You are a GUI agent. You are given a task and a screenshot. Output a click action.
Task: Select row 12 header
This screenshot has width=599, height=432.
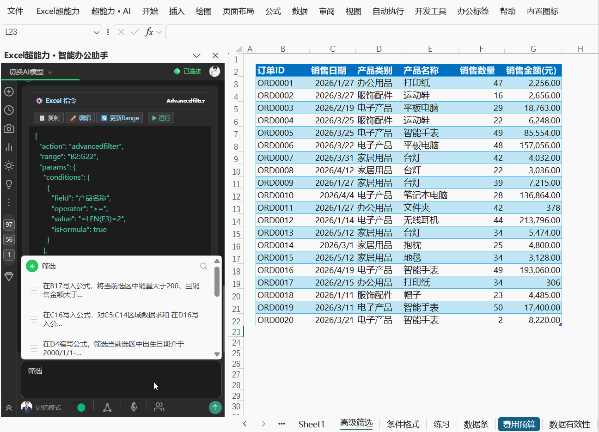pyautogui.click(x=236, y=196)
